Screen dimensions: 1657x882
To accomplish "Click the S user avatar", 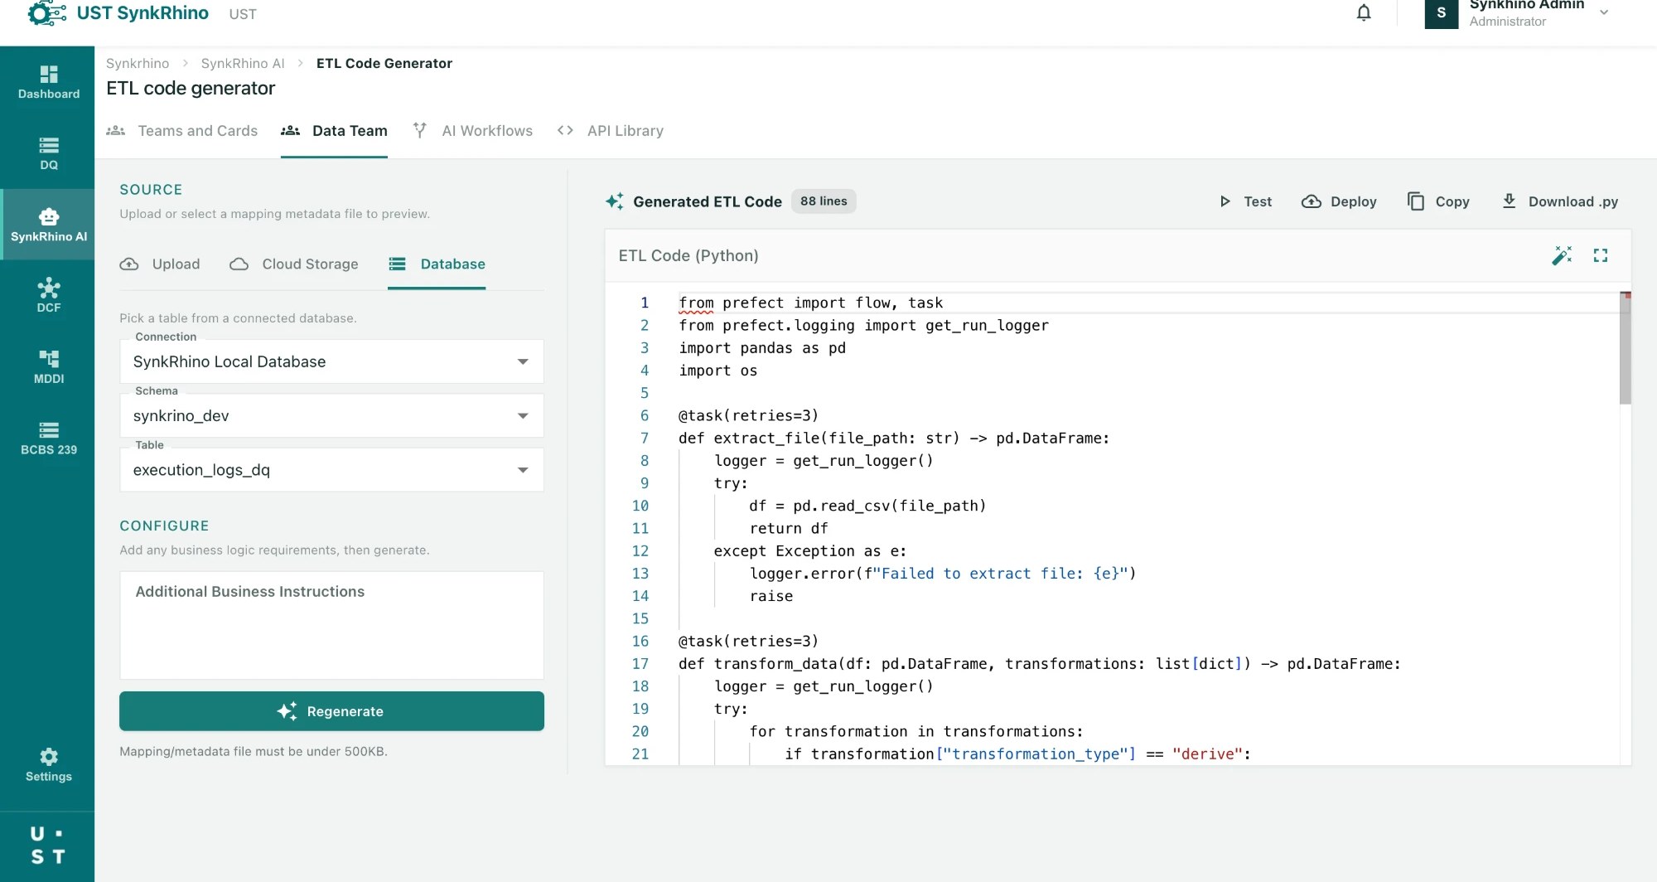I will click(x=1442, y=13).
